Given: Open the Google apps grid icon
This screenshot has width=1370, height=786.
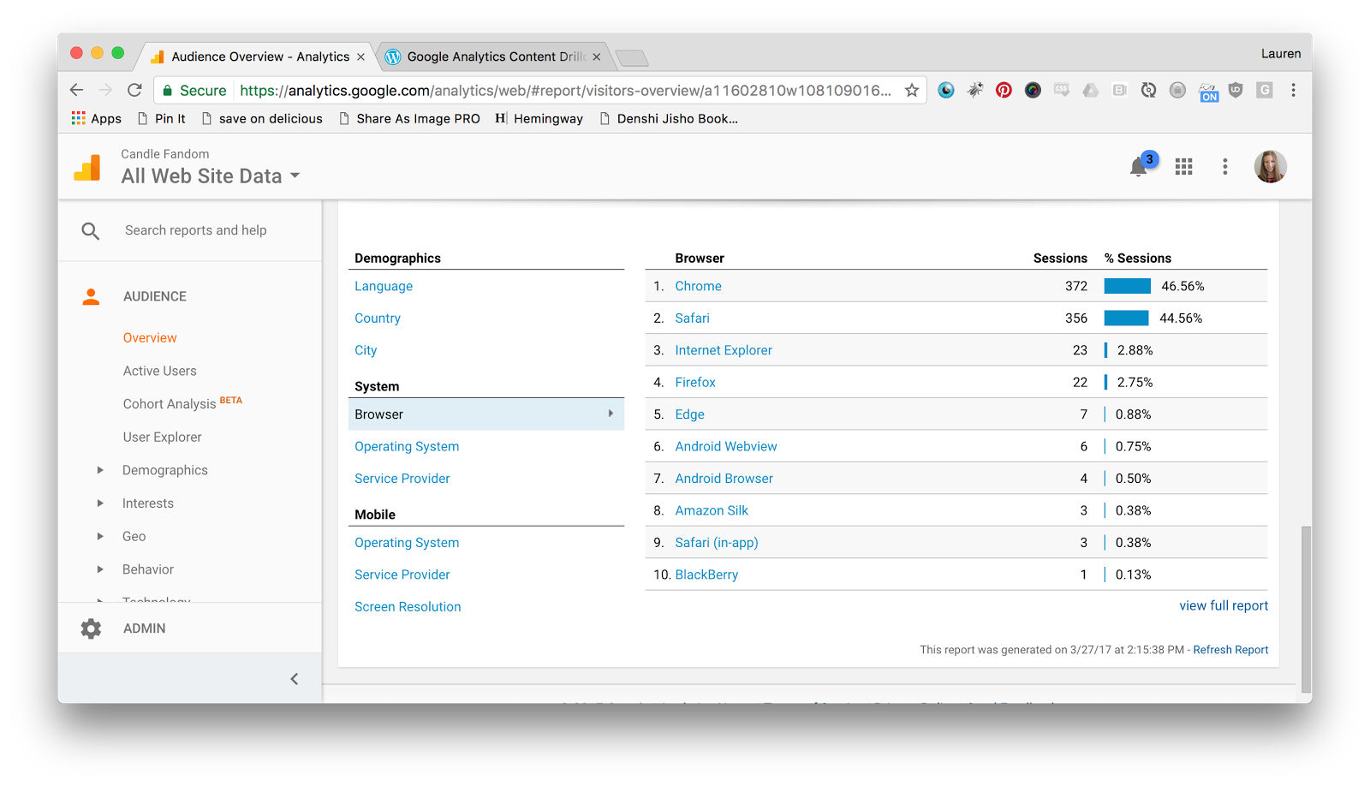Looking at the screenshot, I should [x=1183, y=167].
